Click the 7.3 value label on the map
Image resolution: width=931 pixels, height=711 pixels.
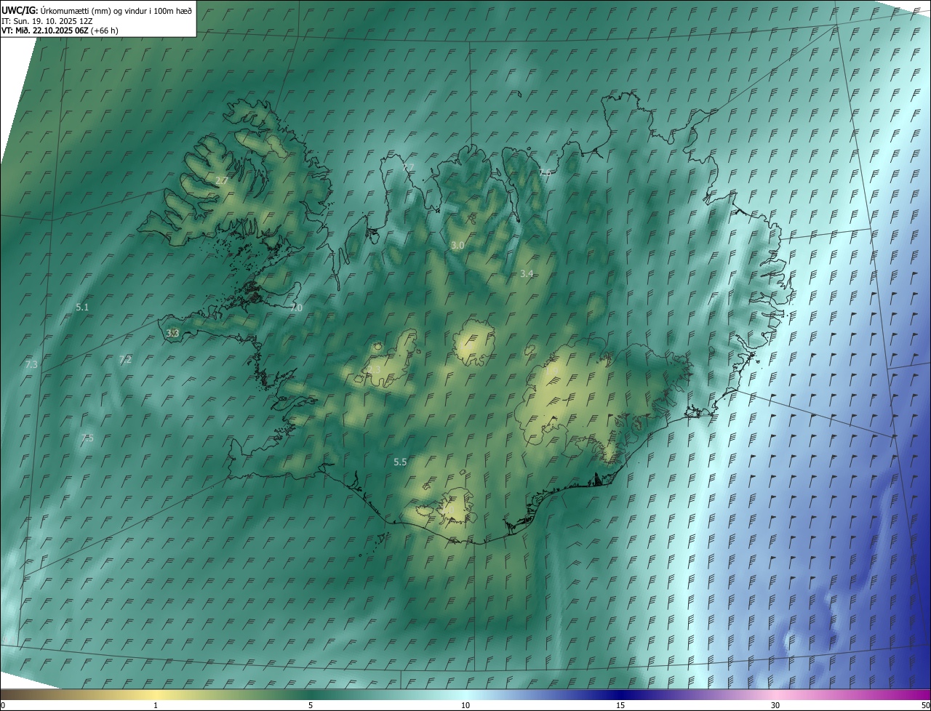[31, 364]
